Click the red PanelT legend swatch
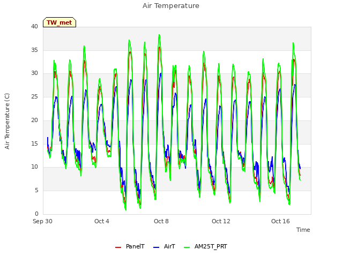Viewport: 343px width, 257px height. click(118, 247)
